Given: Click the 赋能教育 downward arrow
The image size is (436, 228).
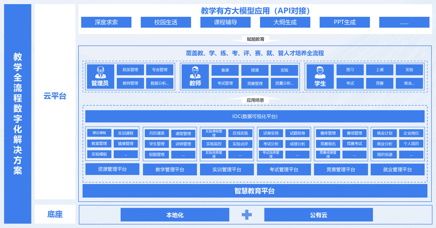Looking at the screenshot, I should tap(255, 39).
